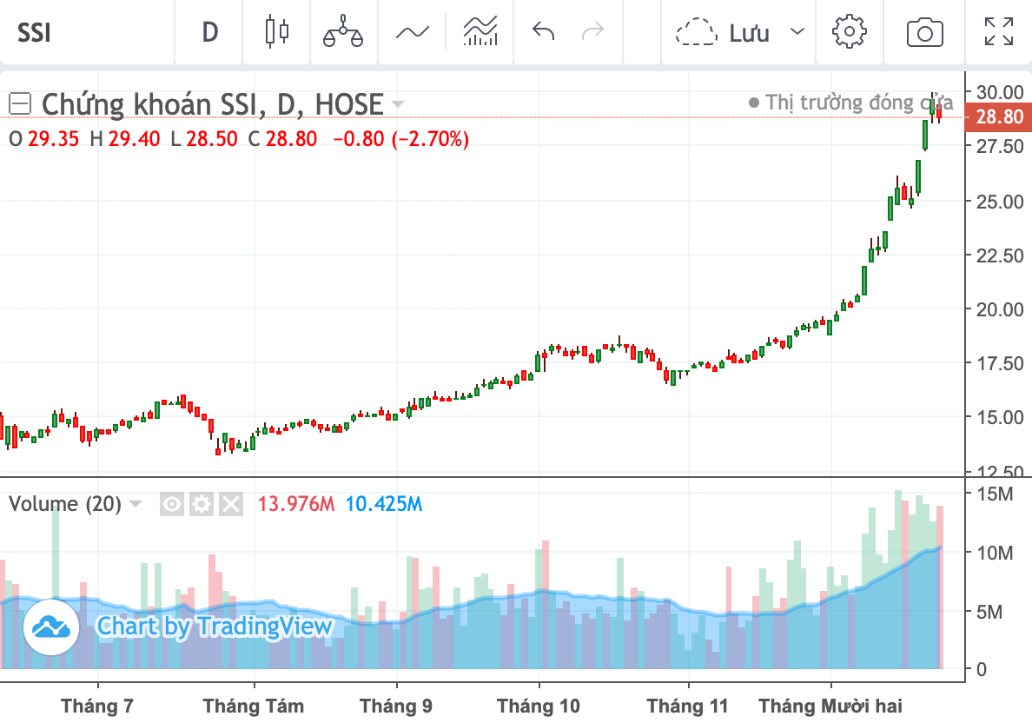
Task: Open the Chart by TradingView link
Action: tap(178, 627)
